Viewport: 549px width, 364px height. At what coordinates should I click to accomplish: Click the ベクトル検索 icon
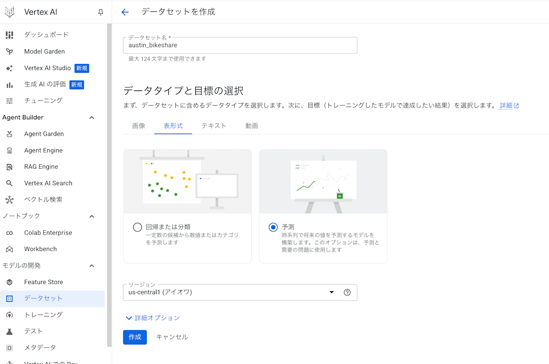pos(10,200)
